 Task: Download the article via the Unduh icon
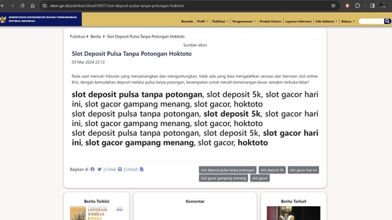[x=142, y=169]
